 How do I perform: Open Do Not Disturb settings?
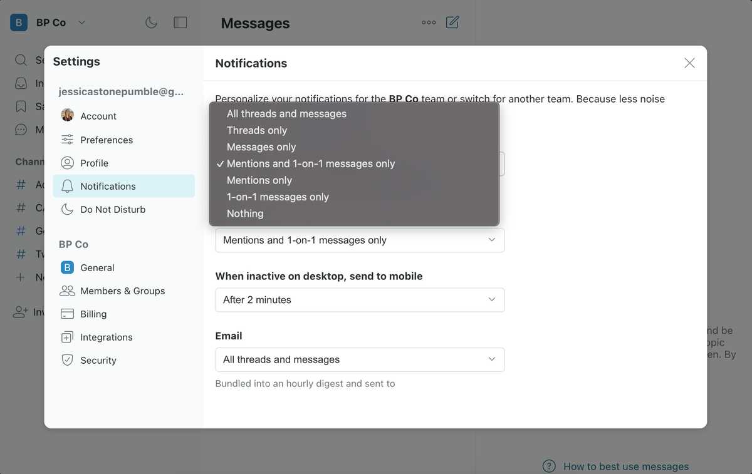[x=113, y=209]
